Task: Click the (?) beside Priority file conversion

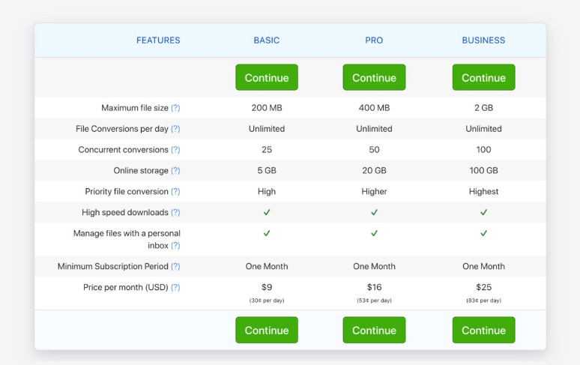Action: 175,192
